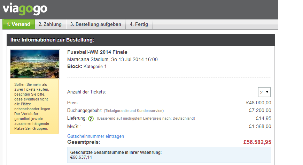Image resolution: width=303 pixels, height=165 pixels.
Task: Click the booking fee value £7.200,00
Action: pyautogui.click(x=260, y=110)
